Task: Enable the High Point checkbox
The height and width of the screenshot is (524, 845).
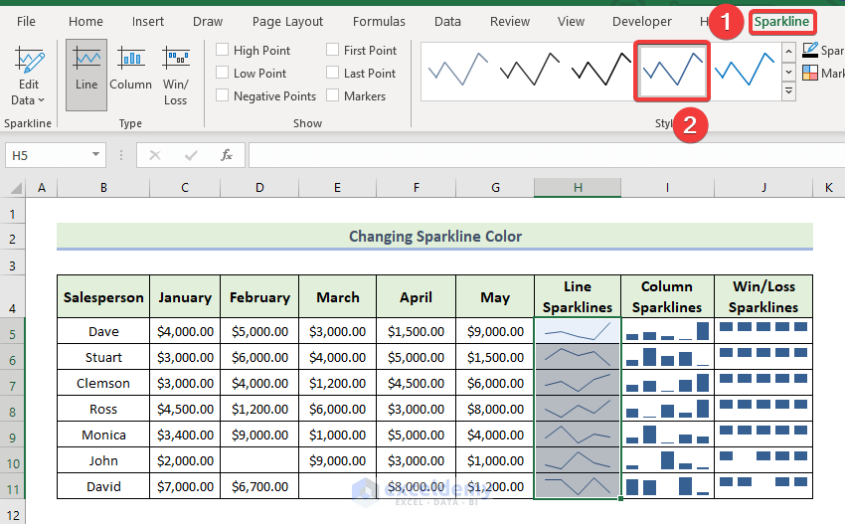Action: pyautogui.click(x=223, y=51)
